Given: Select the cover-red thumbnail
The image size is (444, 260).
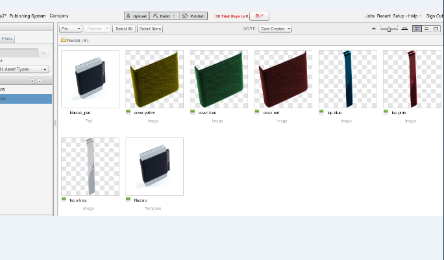Looking at the screenshot, I should click(283, 79).
